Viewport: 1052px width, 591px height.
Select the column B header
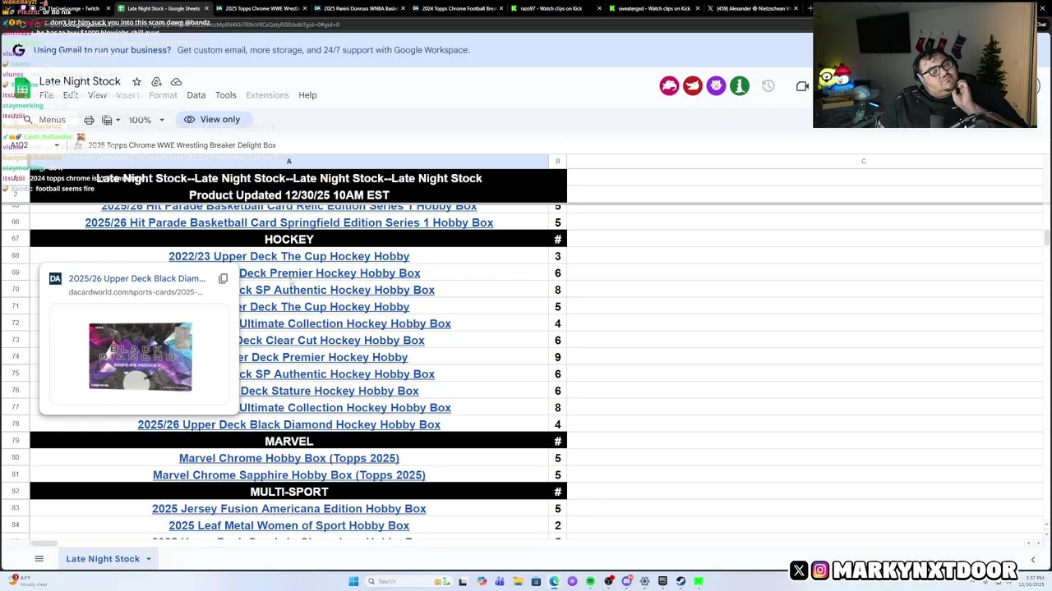(557, 161)
